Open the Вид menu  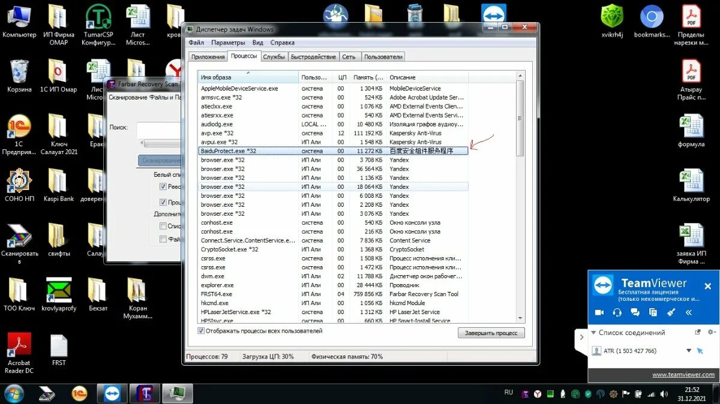258,43
